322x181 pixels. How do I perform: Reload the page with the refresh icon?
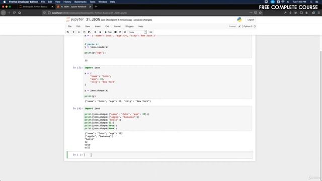tap(14, 13)
